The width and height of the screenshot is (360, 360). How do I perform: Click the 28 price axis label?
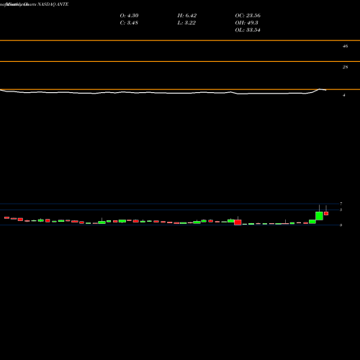coord(345,67)
